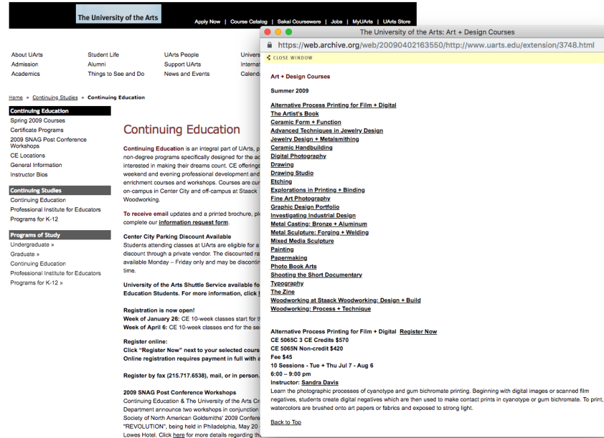
Task: Click the Continuing Studies sidebar header
Action: 60,190
